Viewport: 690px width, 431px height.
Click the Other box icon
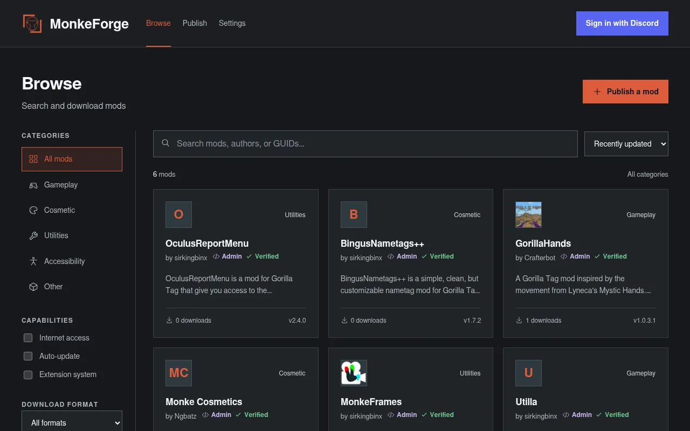pos(33,287)
